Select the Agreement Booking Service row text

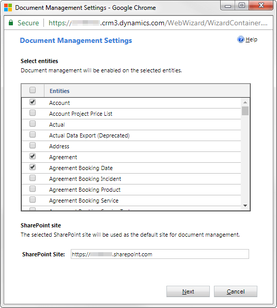[x=84, y=201]
